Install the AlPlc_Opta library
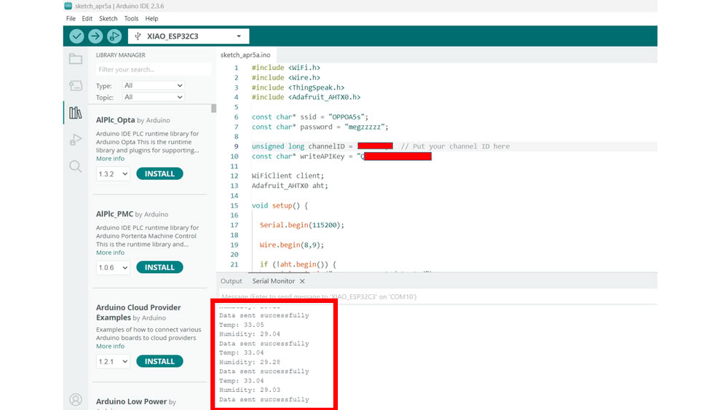Viewport: 728px width, 410px height. (159, 173)
